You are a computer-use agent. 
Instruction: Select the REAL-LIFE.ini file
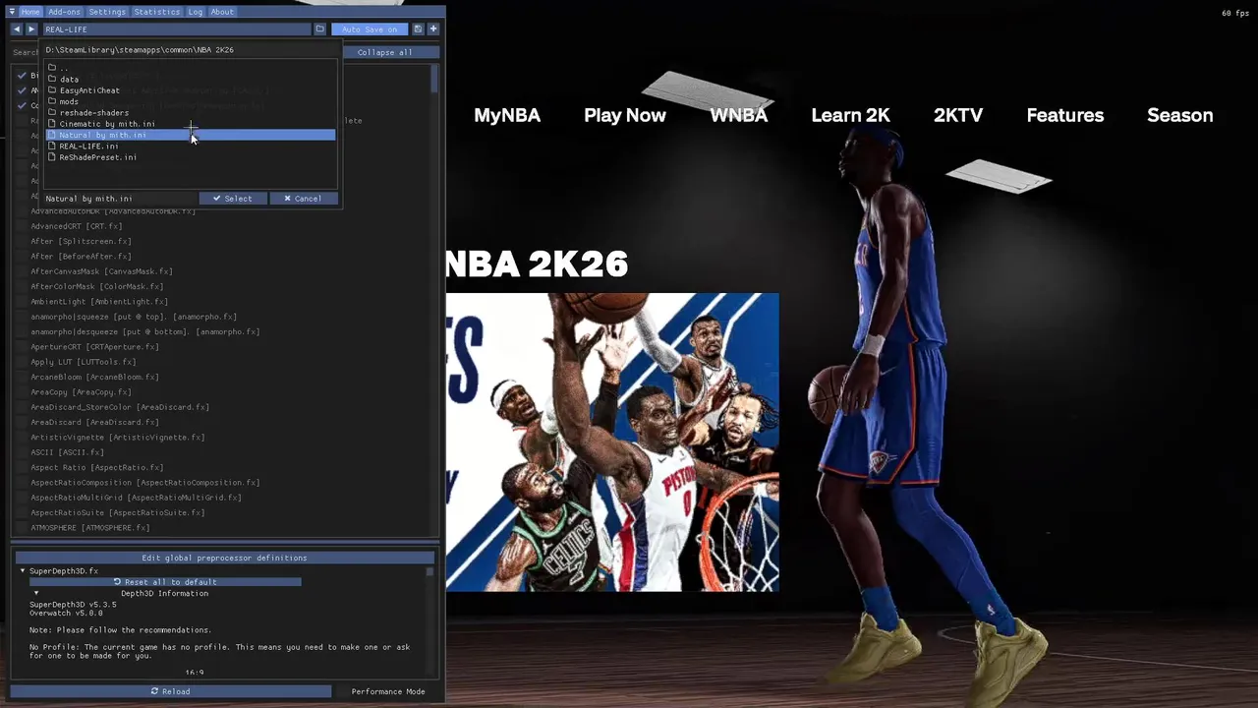coord(191,147)
